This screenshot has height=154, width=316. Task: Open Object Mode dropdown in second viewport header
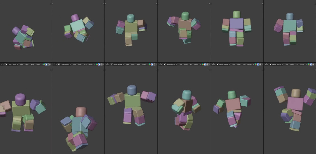(64, 64)
